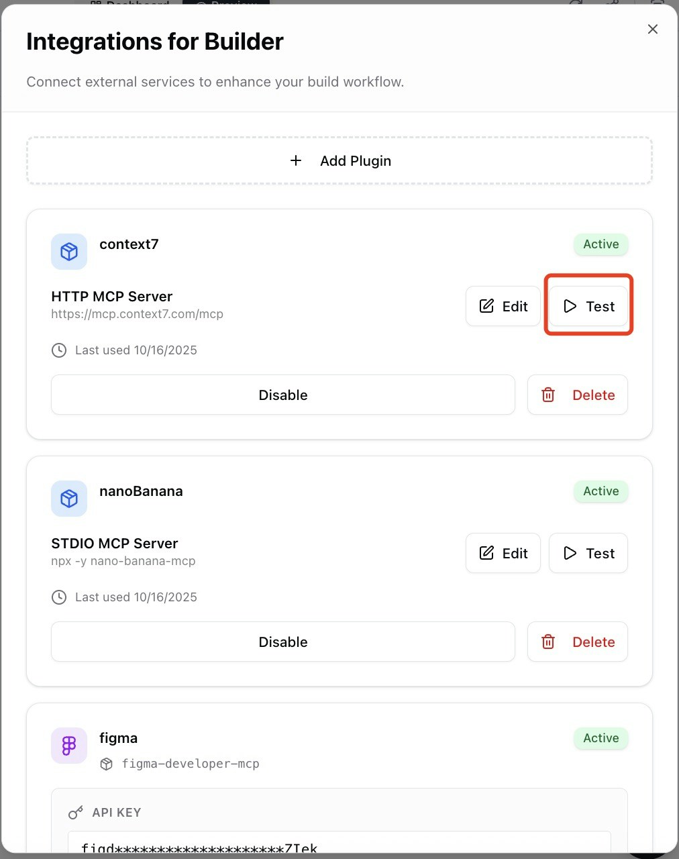Image resolution: width=679 pixels, height=859 pixels.
Task: Click the clock icon next to context7's last used date
Action: [x=59, y=350]
